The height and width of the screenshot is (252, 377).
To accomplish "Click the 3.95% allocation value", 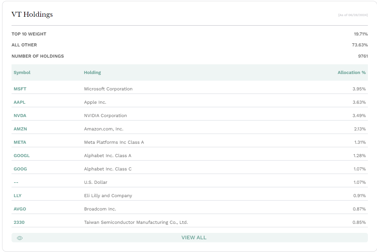I will [359, 89].
